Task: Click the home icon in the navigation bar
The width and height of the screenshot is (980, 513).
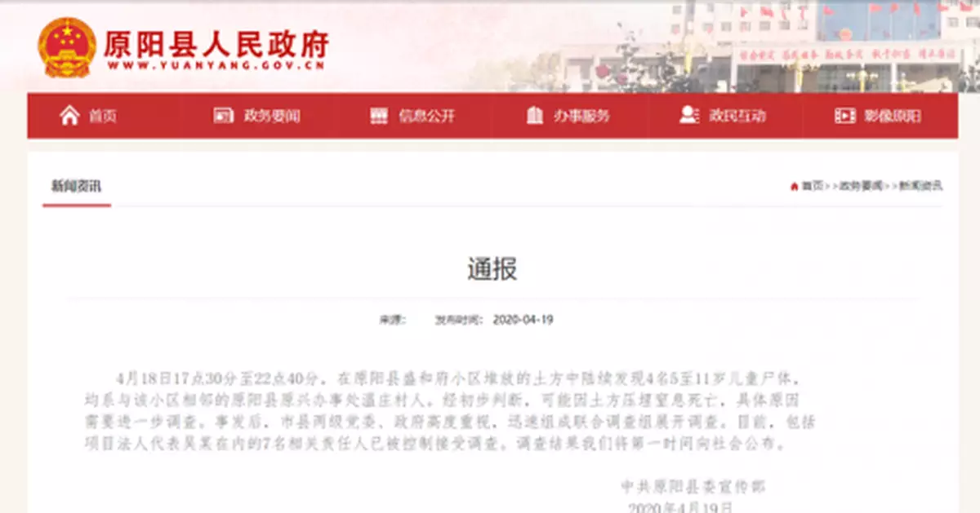Action: (x=69, y=115)
